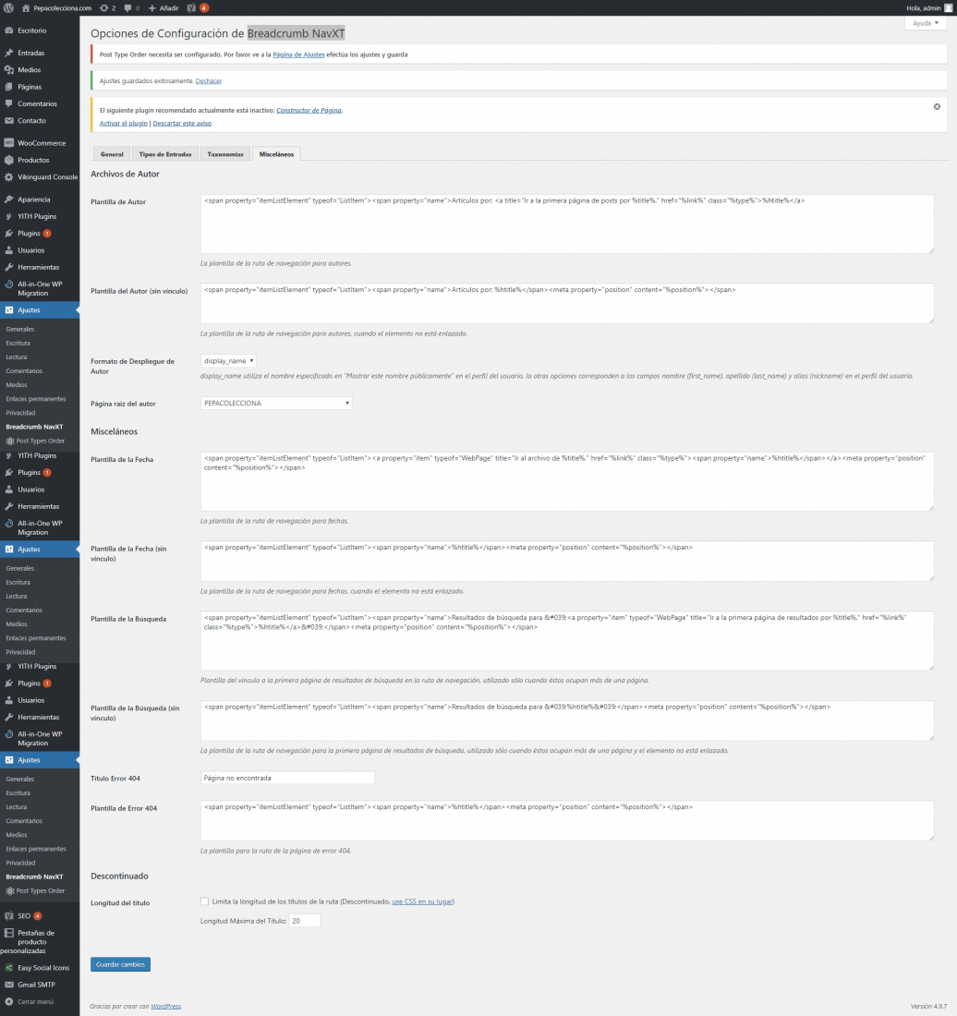This screenshot has width=957, height=1016.
Task: Focus the Plantilla de Autor textarea
Action: pyautogui.click(x=567, y=224)
